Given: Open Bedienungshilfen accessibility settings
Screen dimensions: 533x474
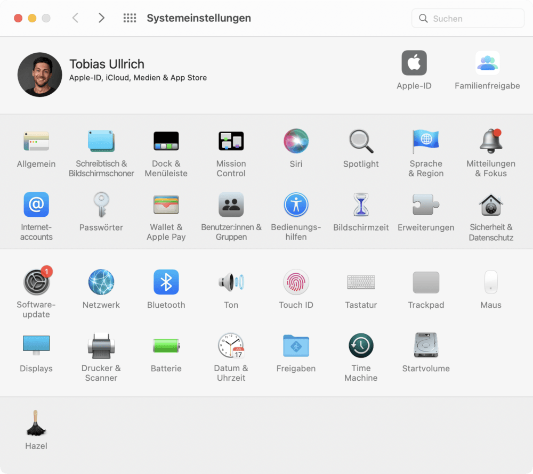Looking at the screenshot, I should point(296,205).
